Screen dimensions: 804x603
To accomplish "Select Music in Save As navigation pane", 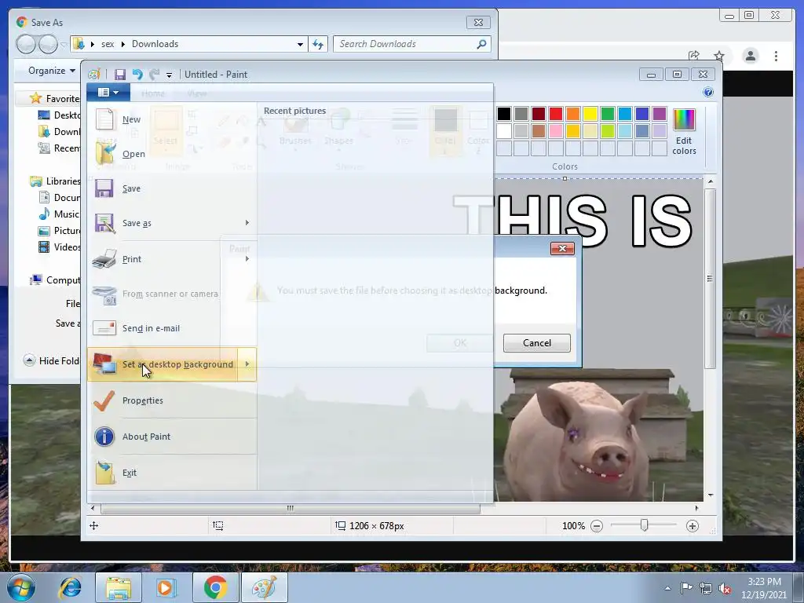I will (x=60, y=214).
